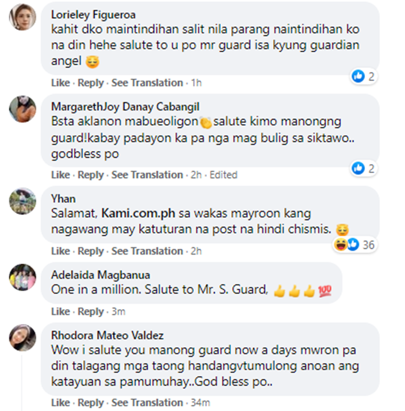
Task: Open the Edited history on MargarethJoy's comment
Action: [224, 175]
